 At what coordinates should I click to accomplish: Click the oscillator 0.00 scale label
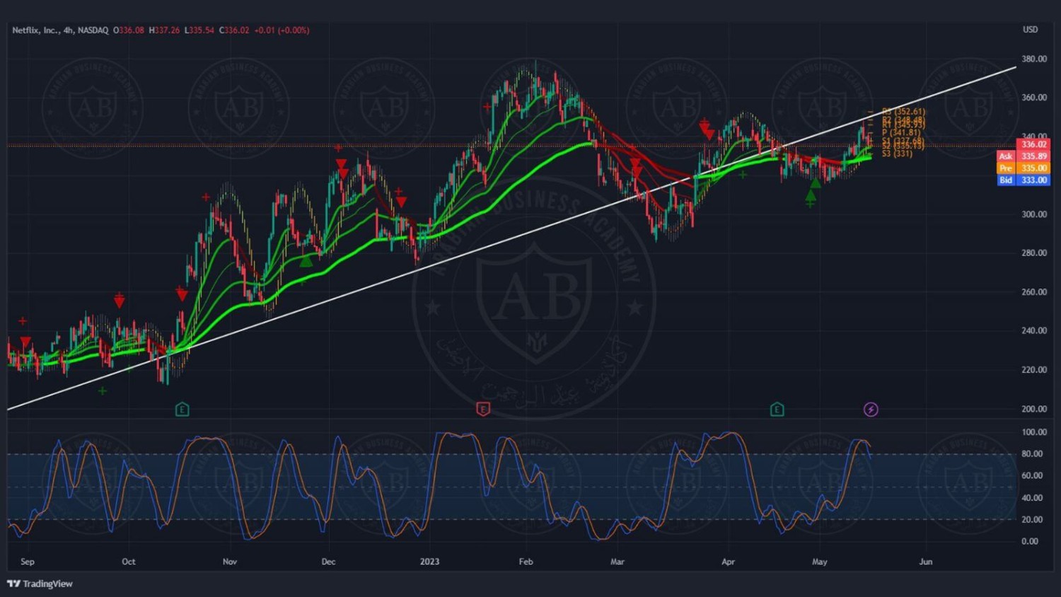point(1029,542)
